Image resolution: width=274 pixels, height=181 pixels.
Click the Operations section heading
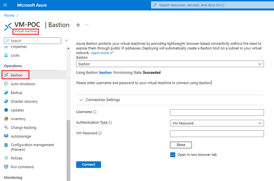pos(13,66)
